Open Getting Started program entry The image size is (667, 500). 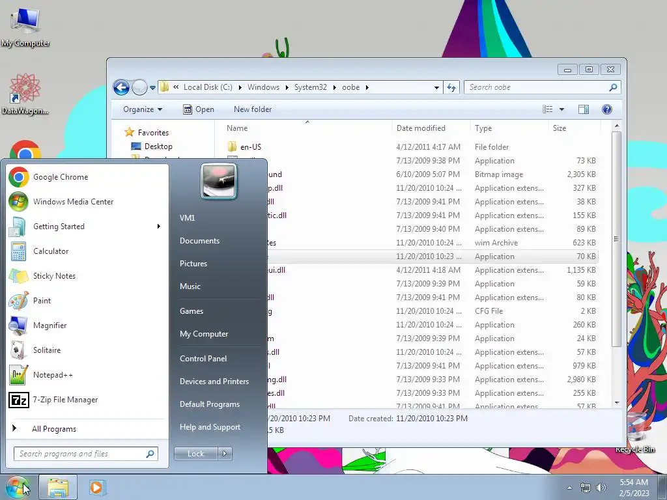pos(85,226)
